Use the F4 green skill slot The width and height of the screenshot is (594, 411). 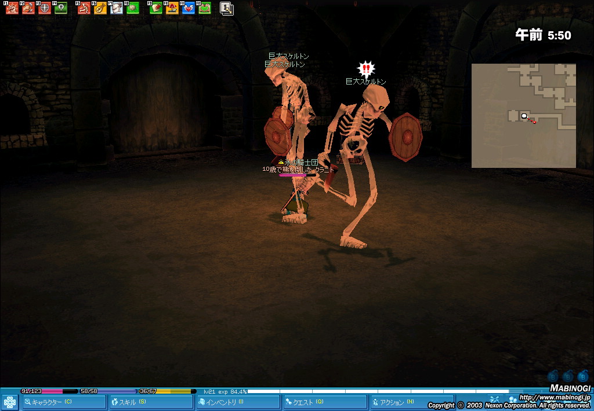pyautogui.click(x=60, y=8)
